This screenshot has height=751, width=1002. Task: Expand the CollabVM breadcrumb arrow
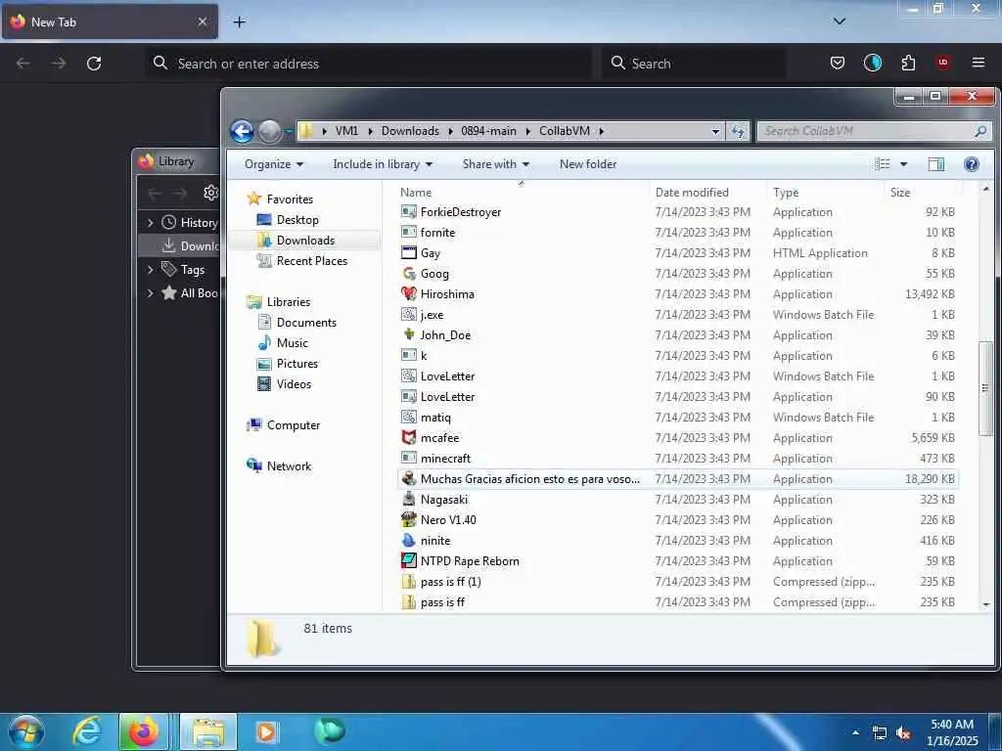602,132
